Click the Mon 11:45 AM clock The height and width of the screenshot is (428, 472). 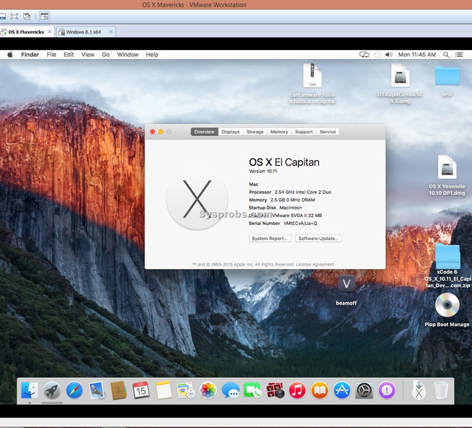417,54
